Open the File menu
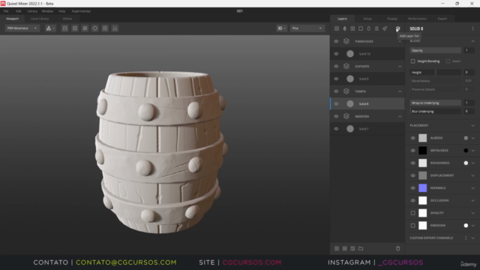480x270 pixels. 6,11
